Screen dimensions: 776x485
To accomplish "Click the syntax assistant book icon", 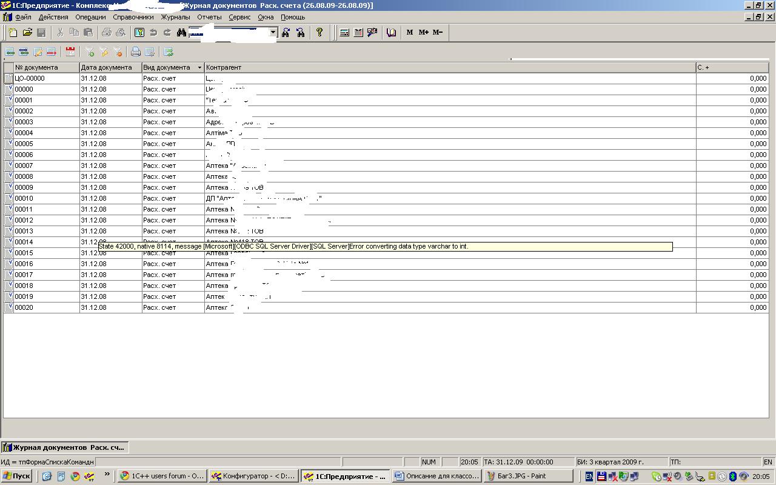I will tap(391, 33).
